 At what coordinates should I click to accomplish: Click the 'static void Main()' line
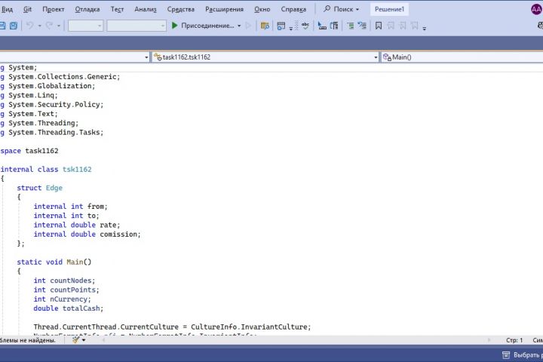coord(54,262)
